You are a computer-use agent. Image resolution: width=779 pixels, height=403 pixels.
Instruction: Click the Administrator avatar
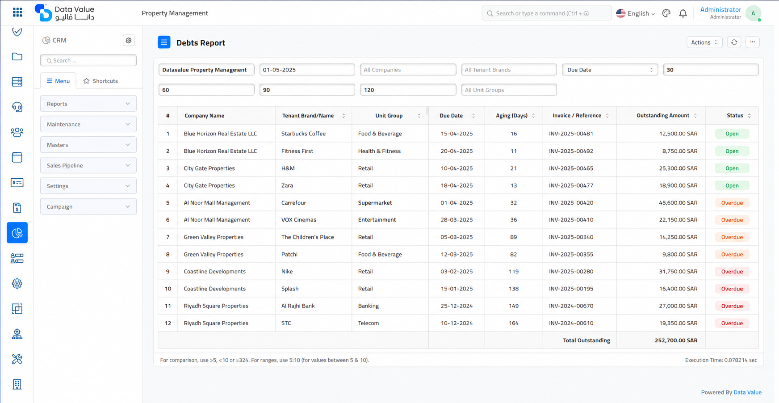(753, 13)
